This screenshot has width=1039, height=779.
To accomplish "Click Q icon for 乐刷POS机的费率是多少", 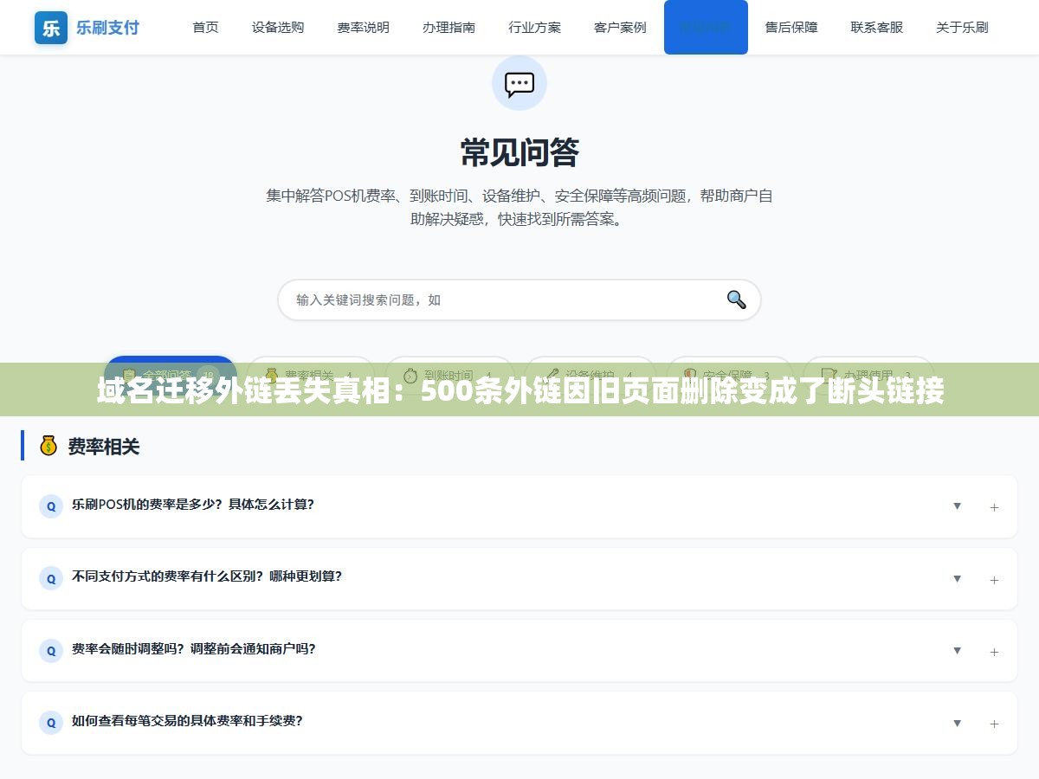I will coord(51,506).
